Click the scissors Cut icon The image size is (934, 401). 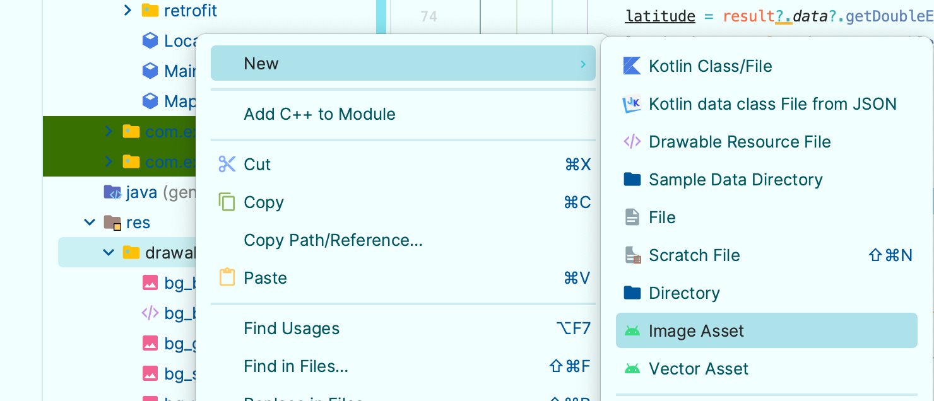(227, 165)
